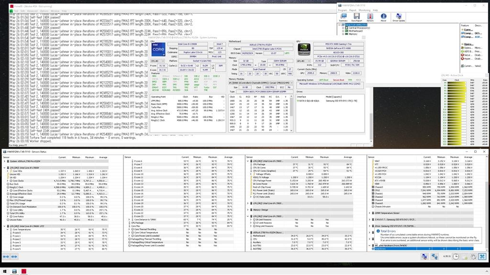Open the Driver Update toolbar icon
The image size is (490, 275).
[x=399, y=18]
